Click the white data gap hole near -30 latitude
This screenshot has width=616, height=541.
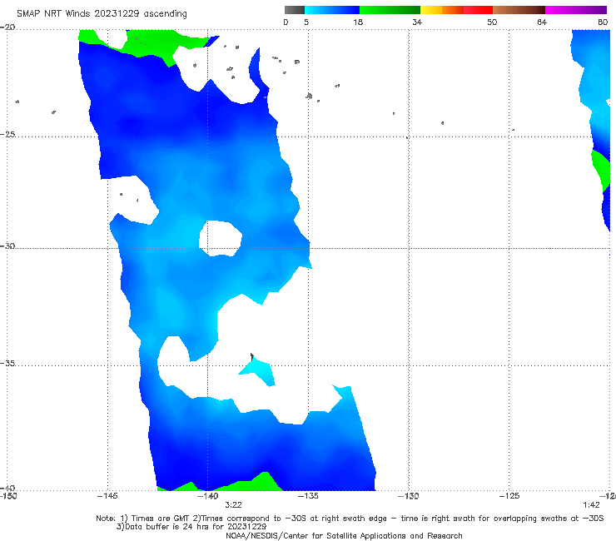(220, 238)
